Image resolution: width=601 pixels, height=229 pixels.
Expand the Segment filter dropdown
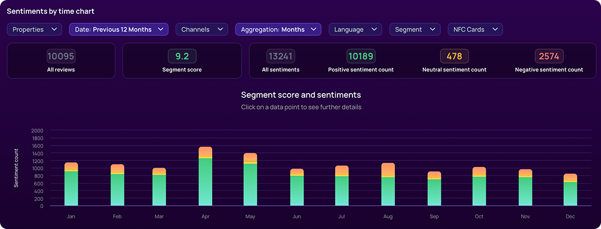coord(415,29)
